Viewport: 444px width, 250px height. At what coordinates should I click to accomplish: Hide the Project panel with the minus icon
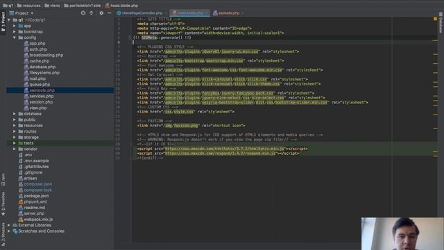click(110, 13)
